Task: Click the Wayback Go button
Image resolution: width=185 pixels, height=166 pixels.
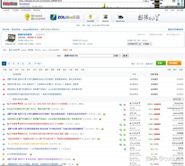Action: 146,1
